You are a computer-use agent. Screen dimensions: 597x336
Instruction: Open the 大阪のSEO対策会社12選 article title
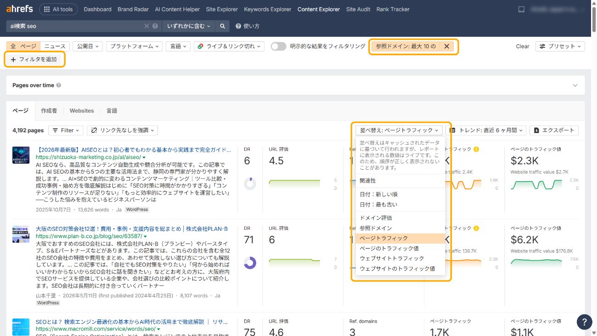(132, 229)
